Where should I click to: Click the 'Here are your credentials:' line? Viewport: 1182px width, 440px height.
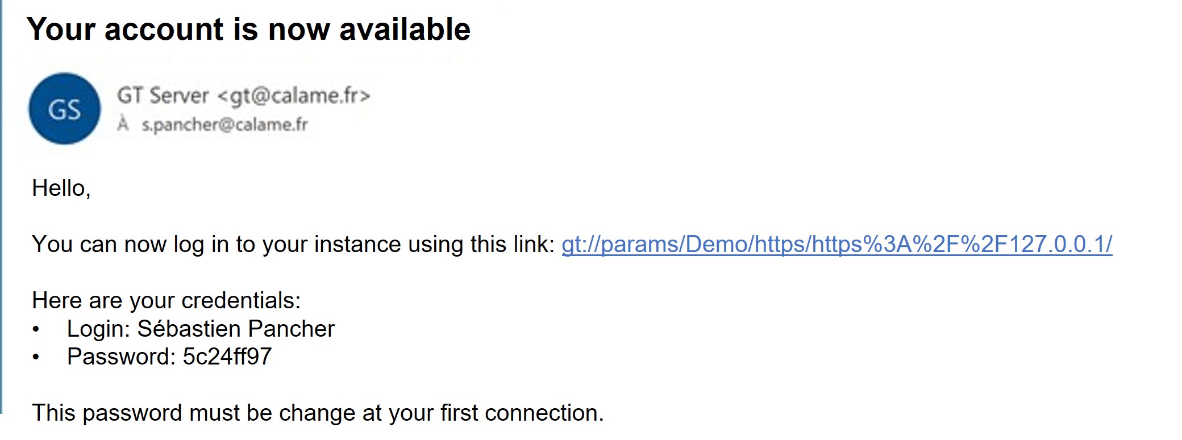(x=167, y=300)
